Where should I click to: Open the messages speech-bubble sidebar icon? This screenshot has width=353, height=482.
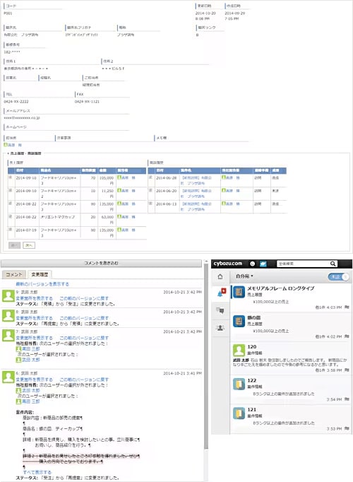pos(220,310)
